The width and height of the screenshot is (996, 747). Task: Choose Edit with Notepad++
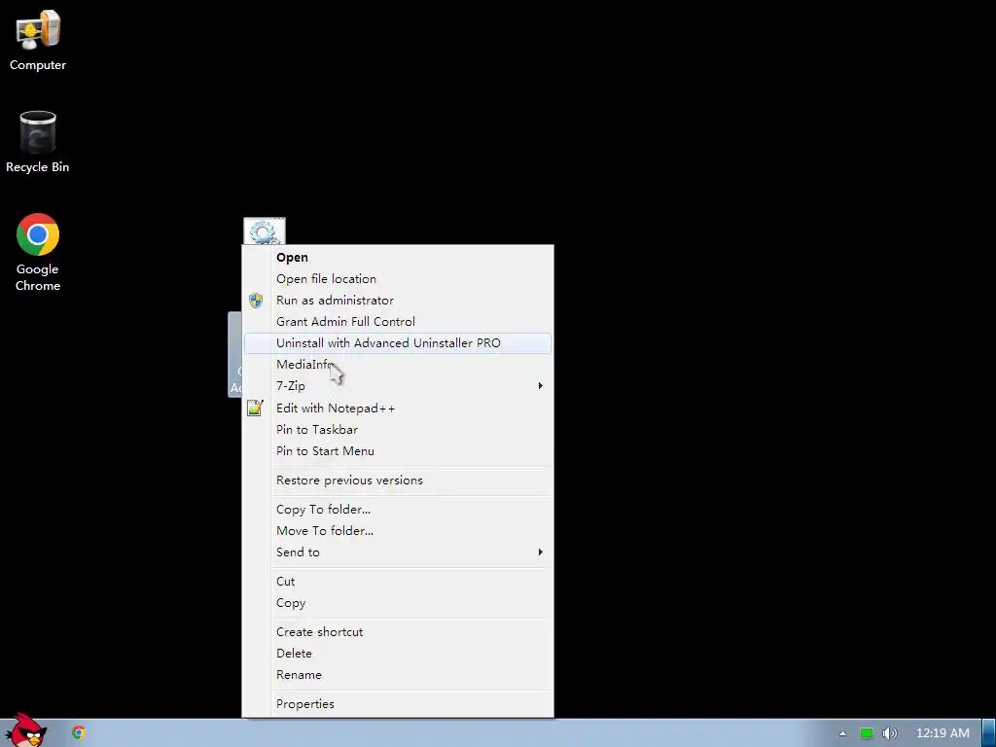[398, 409]
